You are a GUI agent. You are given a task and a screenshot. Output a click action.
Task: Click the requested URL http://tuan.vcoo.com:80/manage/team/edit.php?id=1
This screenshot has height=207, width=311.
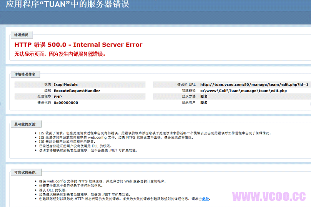254,84
